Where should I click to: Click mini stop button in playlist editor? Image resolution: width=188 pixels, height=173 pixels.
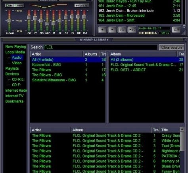[150, 33]
